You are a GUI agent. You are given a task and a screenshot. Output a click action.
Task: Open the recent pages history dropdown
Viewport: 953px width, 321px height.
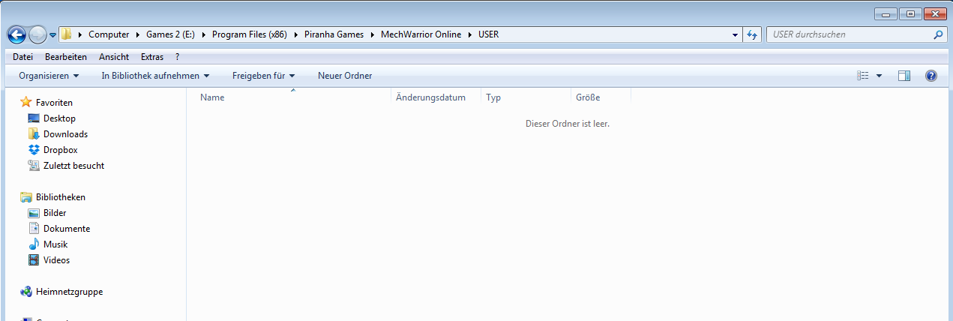(52, 35)
